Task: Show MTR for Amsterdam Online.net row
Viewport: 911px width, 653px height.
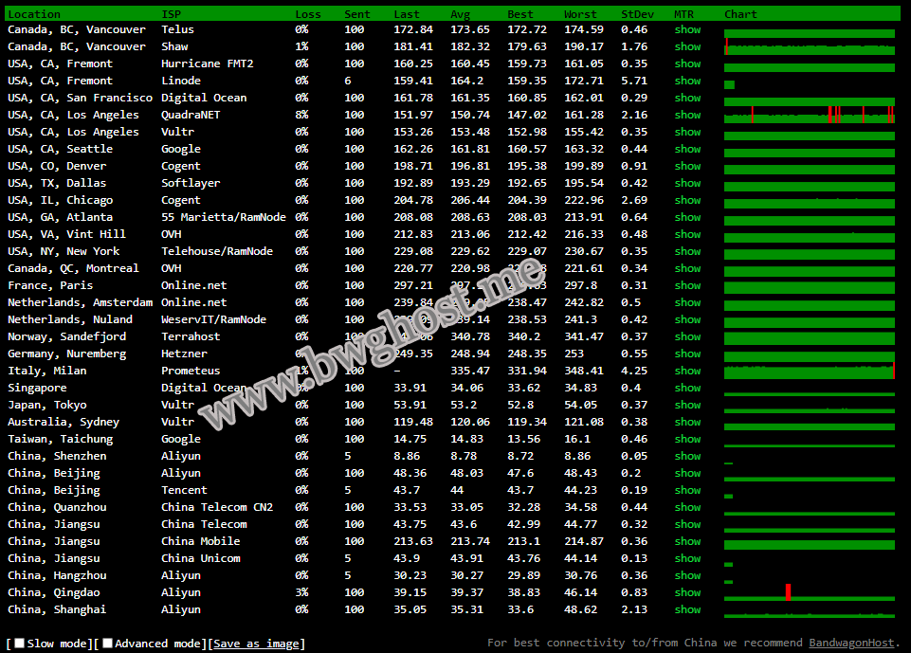Action: [x=687, y=302]
